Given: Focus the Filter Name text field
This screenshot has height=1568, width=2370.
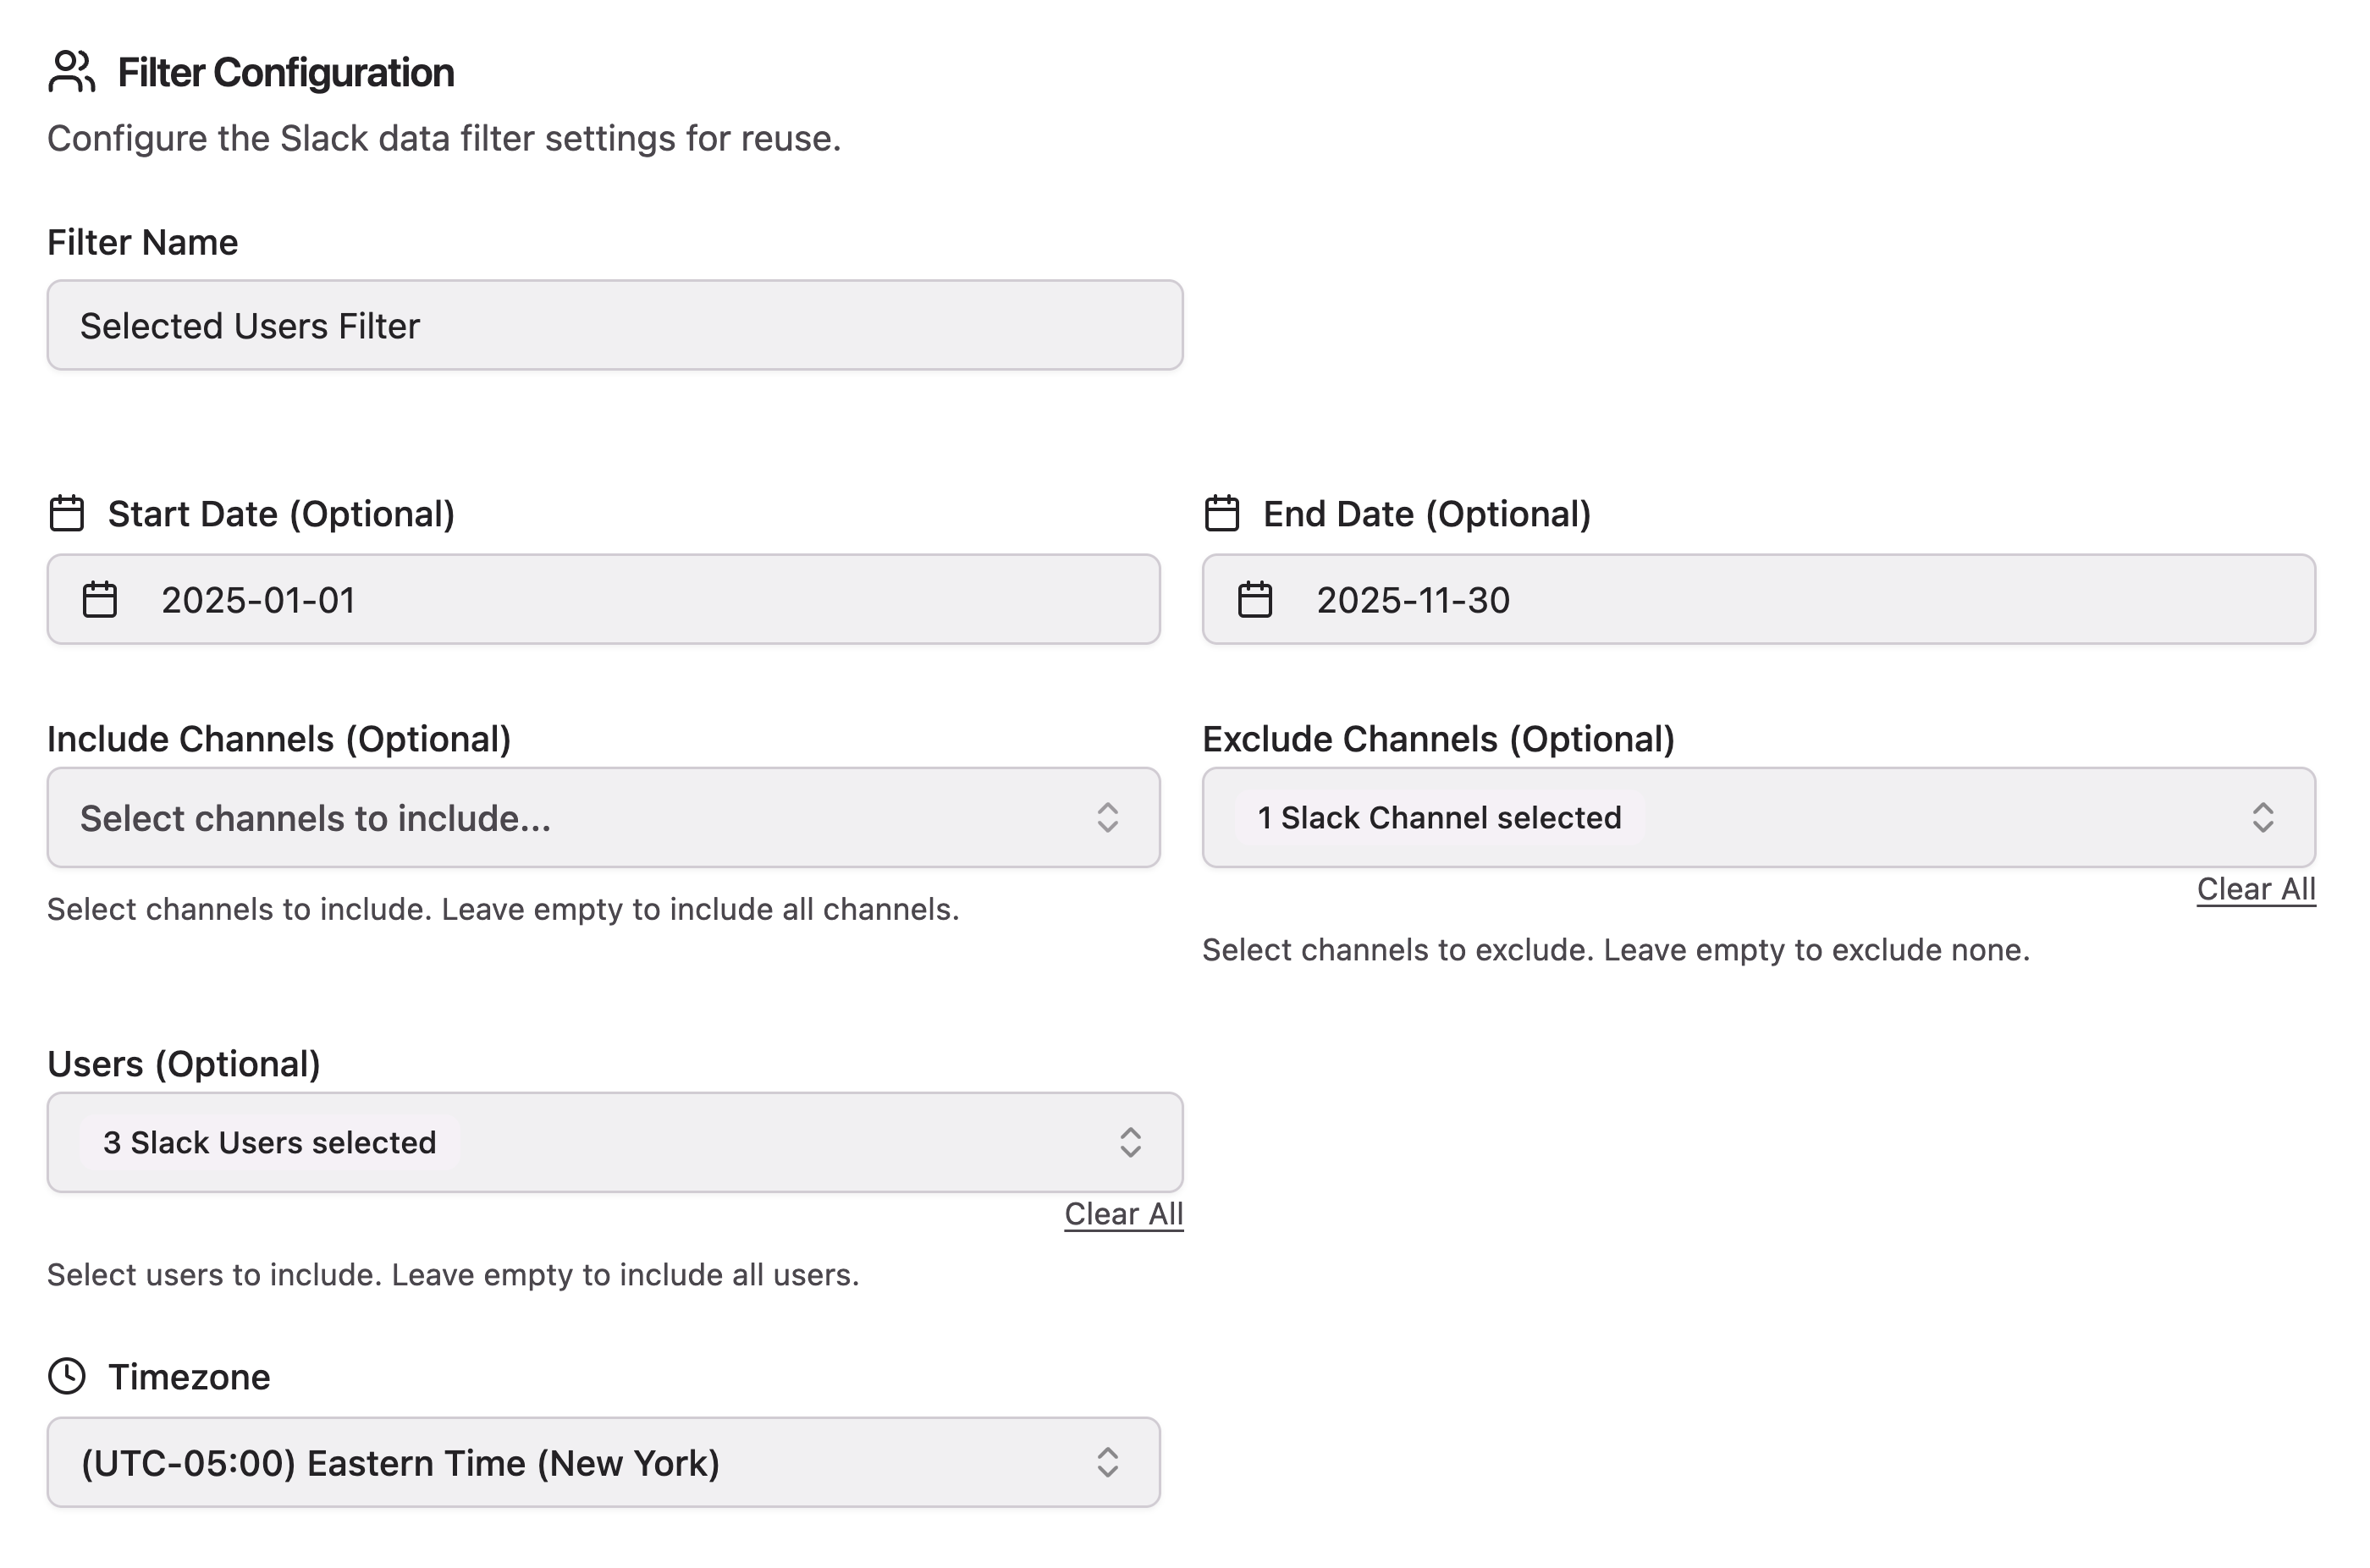Looking at the screenshot, I should point(614,325).
